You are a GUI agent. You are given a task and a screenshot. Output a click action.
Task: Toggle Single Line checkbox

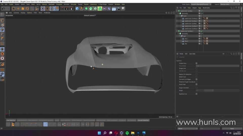tap(196, 68)
